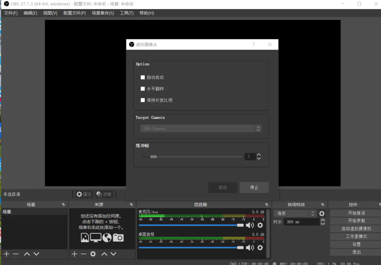Enable the 自动启动 checkbox
Image resolution: width=381 pixels, height=265 pixels.
coord(143,77)
